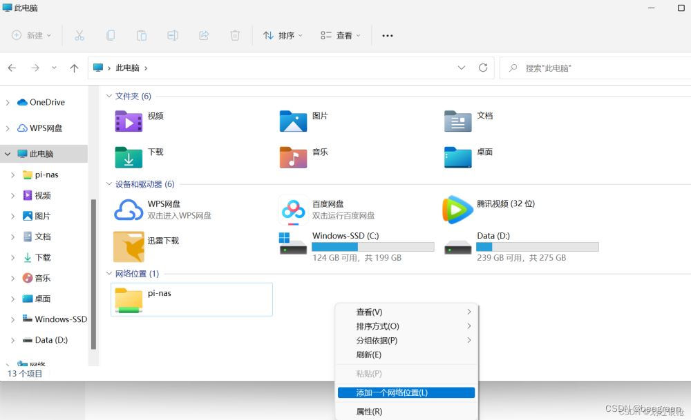This screenshot has height=420, width=691.
Task: Select 音乐 in the sidebar tree
Action: [43, 278]
